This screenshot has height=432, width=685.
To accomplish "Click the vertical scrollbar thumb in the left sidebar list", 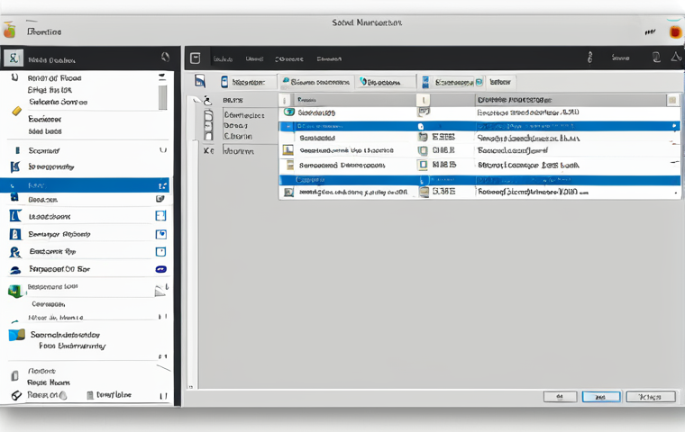I will [x=162, y=97].
